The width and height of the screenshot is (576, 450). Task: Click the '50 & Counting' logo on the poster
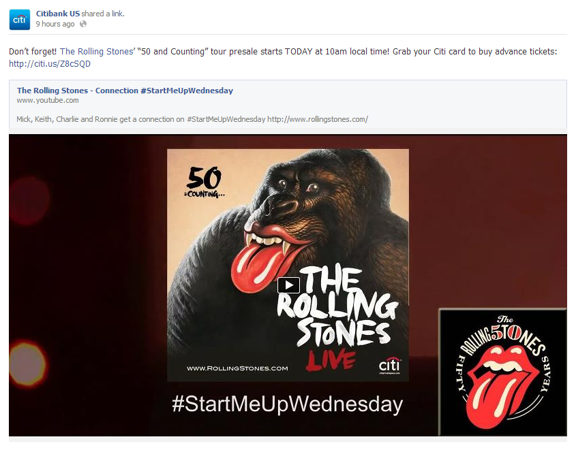pos(204,182)
